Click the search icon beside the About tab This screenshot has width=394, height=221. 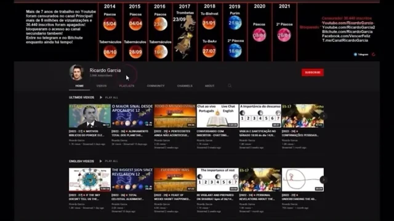click(230, 86)
